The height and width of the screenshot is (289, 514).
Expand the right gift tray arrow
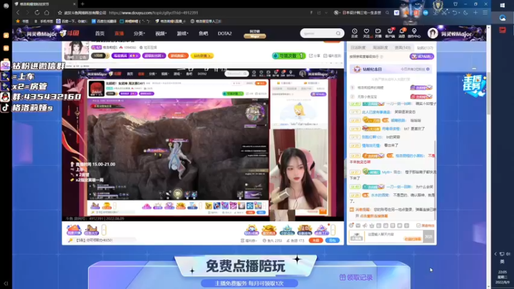pyautogui.click(x=333, y=230)
